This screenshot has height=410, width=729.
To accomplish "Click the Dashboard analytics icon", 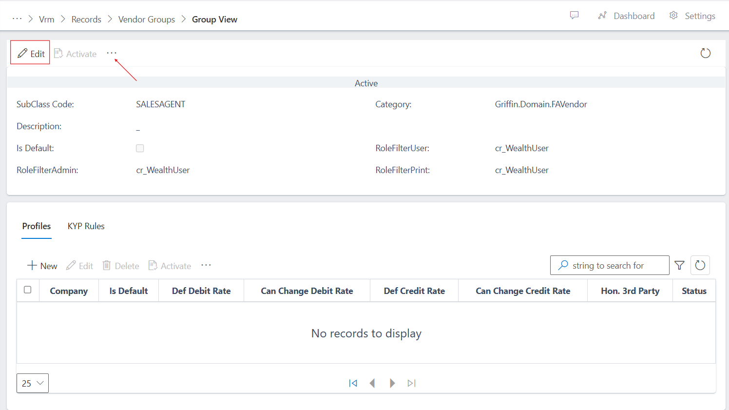I will (x=602, y=15).
